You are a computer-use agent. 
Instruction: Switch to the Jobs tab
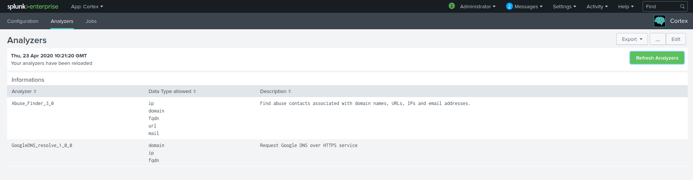point(91,21)
